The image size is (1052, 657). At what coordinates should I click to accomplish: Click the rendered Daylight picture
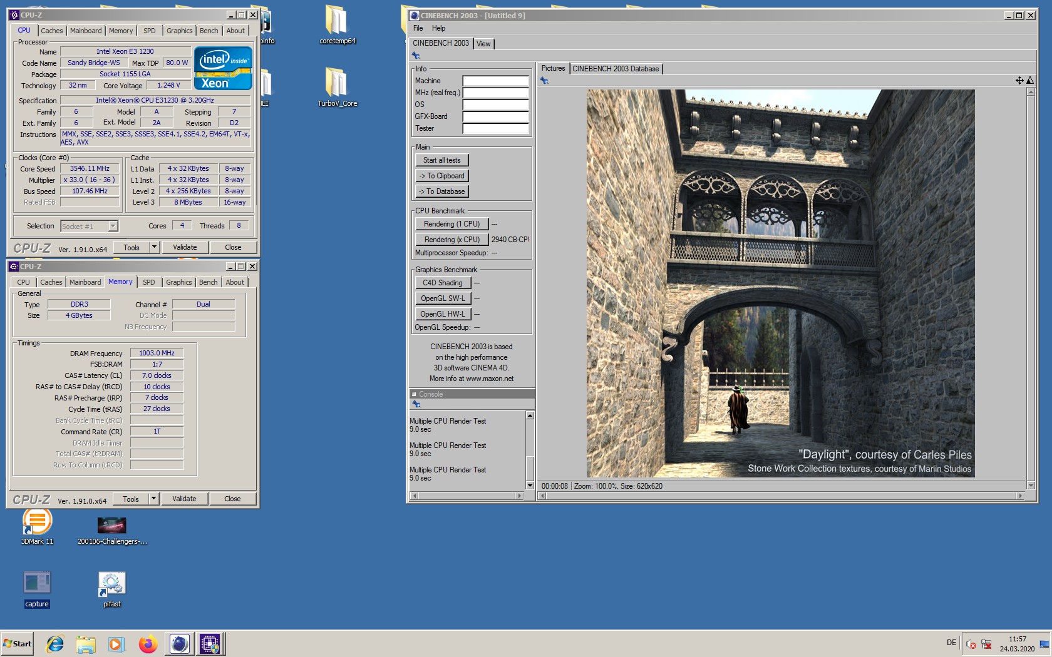click(x=780, y=283)
